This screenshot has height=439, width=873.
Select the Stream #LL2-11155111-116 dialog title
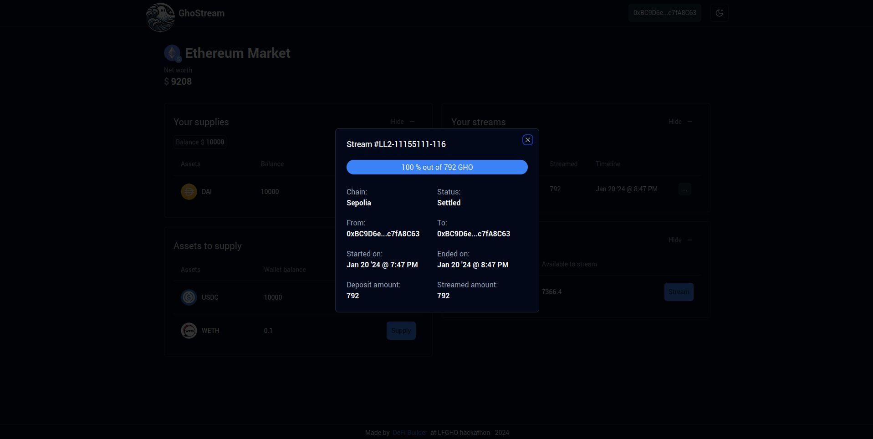(x=396, y=144)
